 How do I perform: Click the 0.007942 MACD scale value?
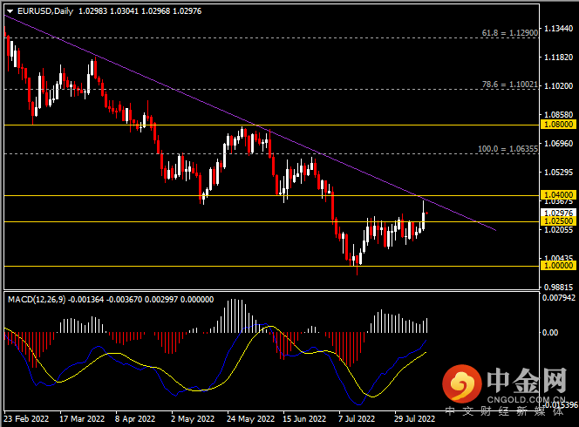[x=559, y=298]
